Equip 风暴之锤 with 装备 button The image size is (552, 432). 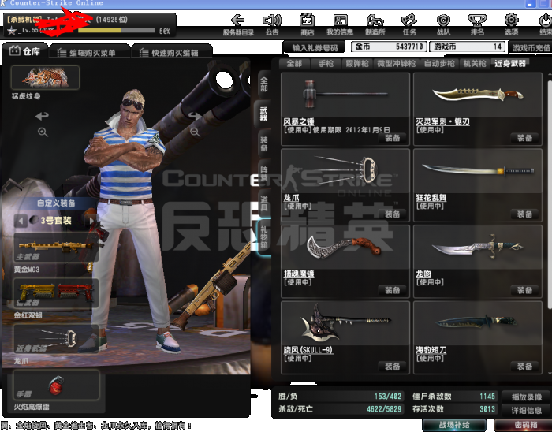click(392, 138)
